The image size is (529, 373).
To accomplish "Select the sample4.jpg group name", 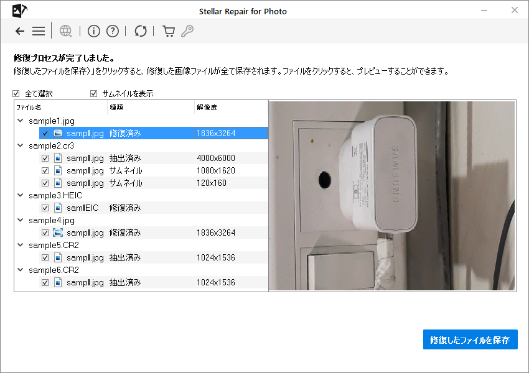I will 52,220.
